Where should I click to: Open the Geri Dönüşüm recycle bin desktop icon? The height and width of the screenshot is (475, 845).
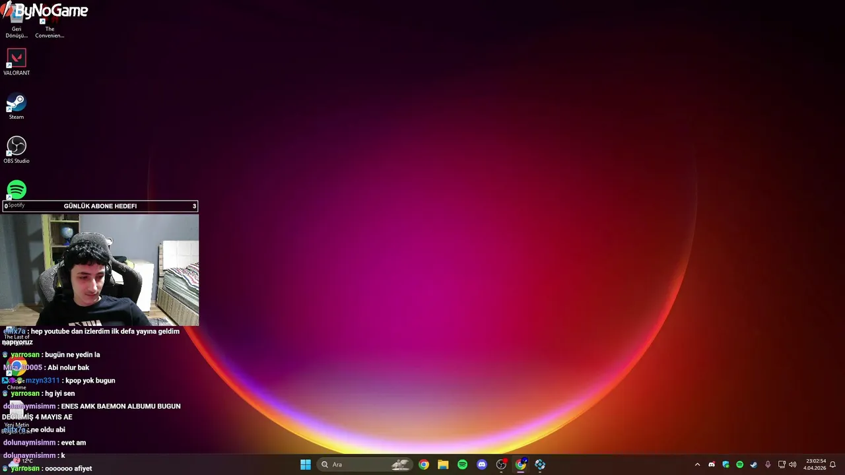pyautogui.click(x=17, y=21)
